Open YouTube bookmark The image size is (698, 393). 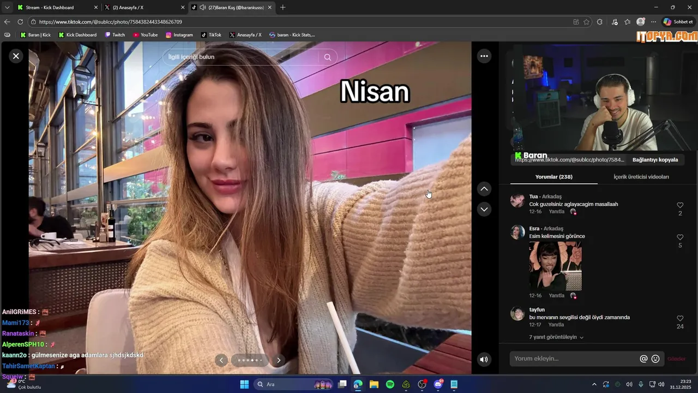(x=145, y=35)
